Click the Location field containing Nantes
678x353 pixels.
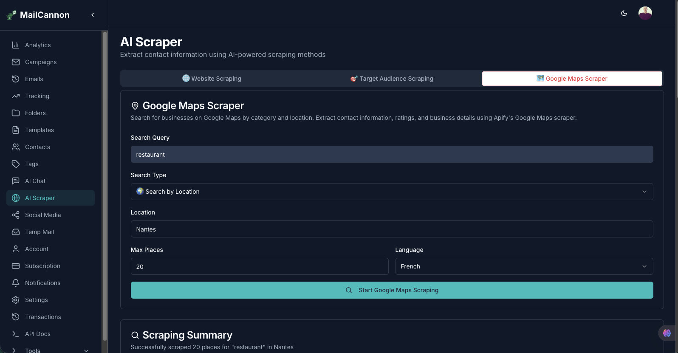(x=392, y=229)
